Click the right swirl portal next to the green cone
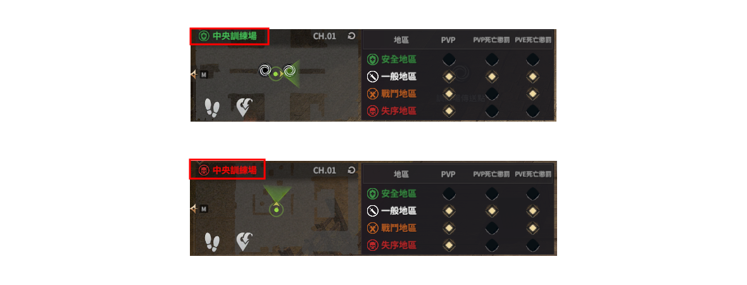747x285 pixels. pos(289,72)
